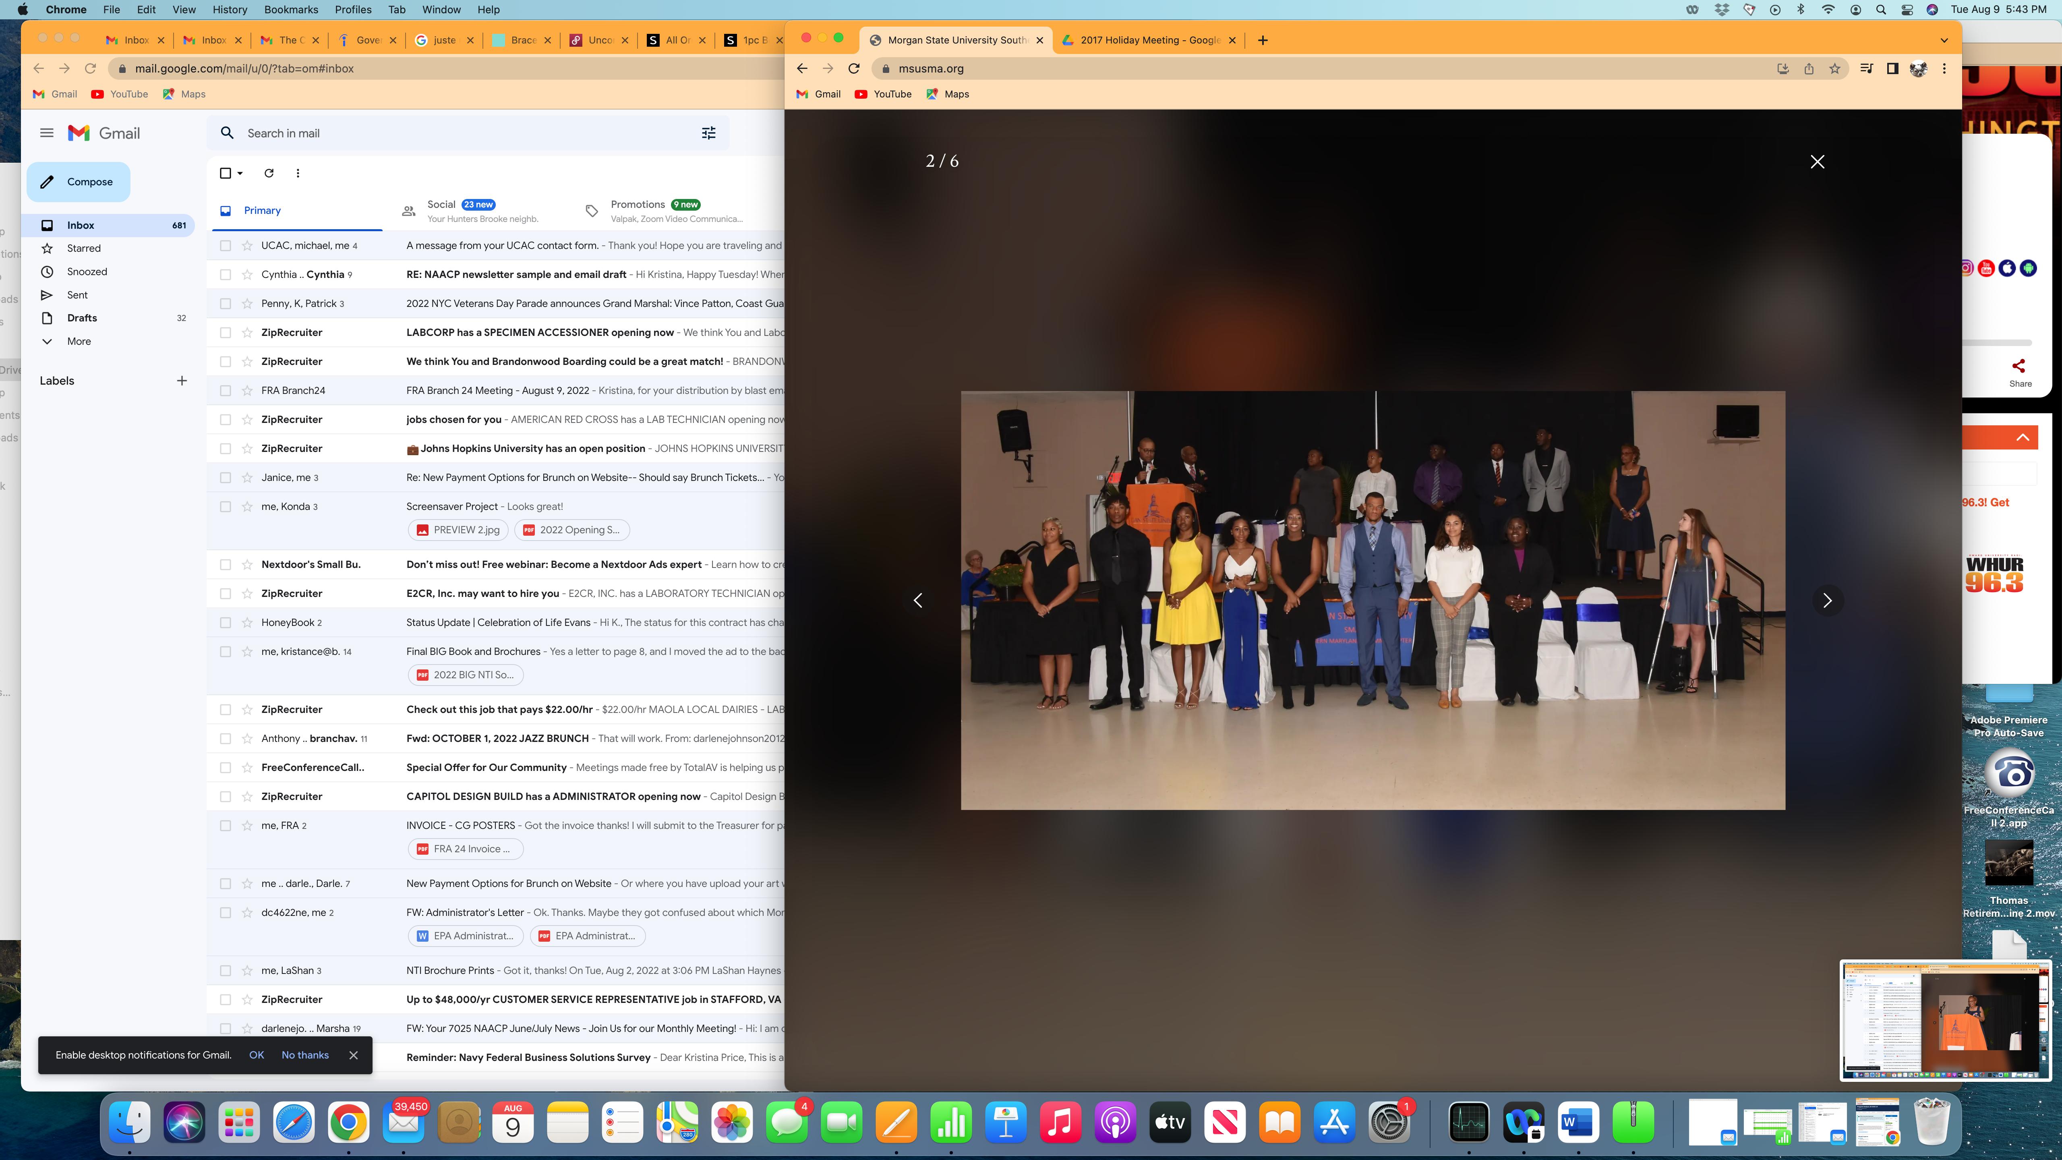This screenshot has height=1160, width=2062.
Task: Go to previous gallery image arrow
Action: click(x=918, y=601)
